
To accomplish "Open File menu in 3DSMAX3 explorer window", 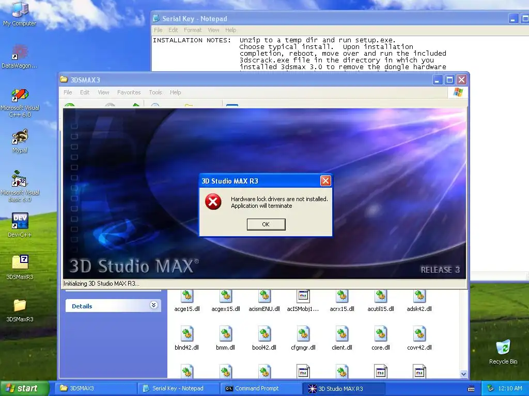I will 68,92.
